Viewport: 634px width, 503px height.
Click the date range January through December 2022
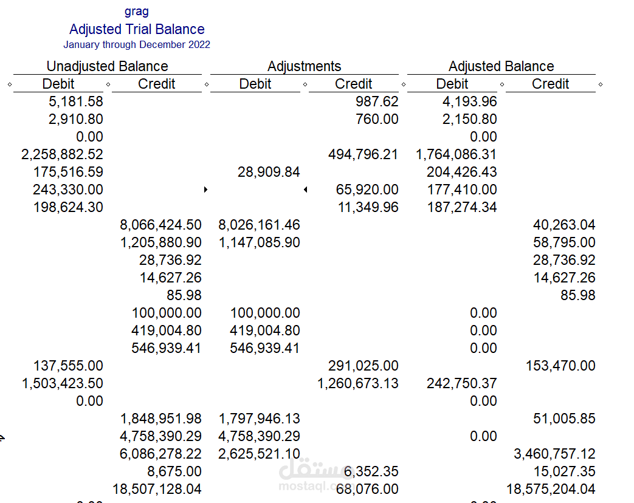click(137, 44)
